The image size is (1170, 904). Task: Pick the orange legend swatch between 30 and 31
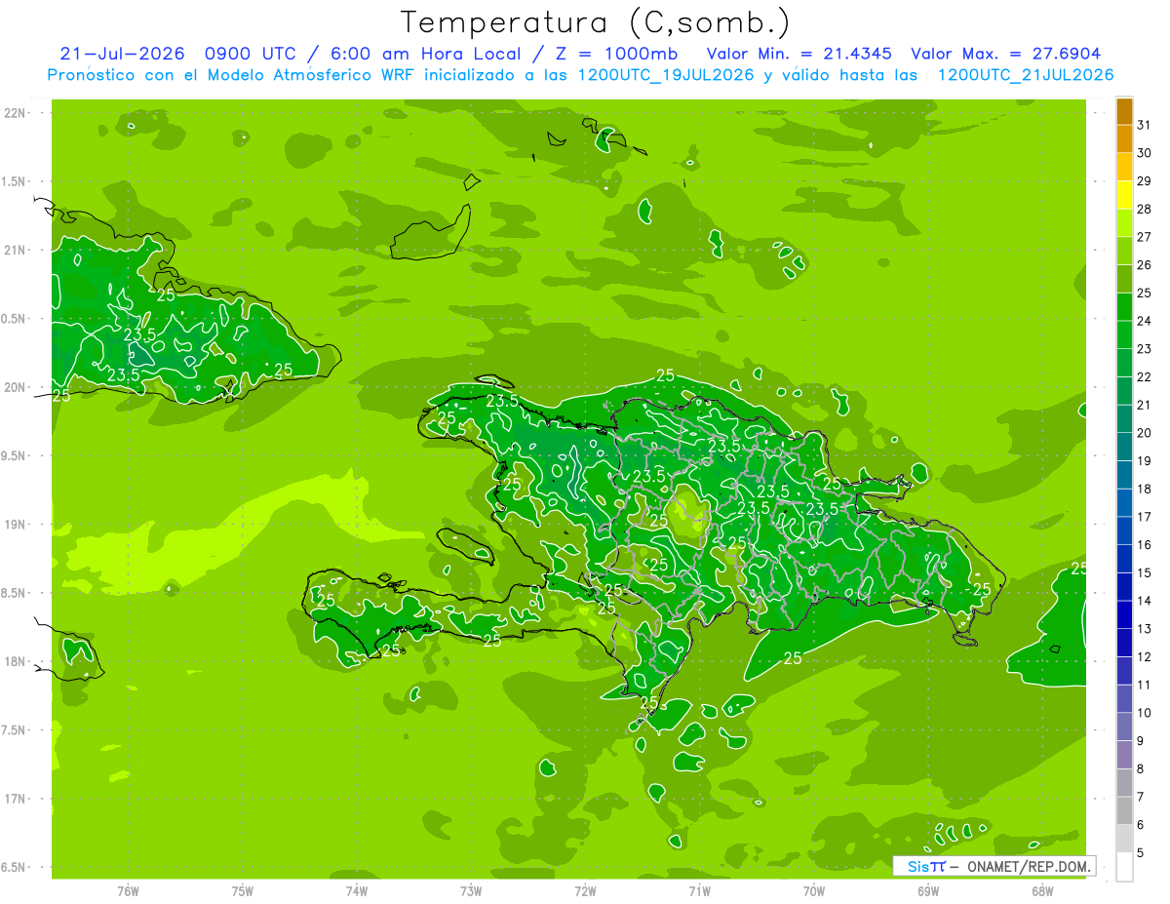1124,139
